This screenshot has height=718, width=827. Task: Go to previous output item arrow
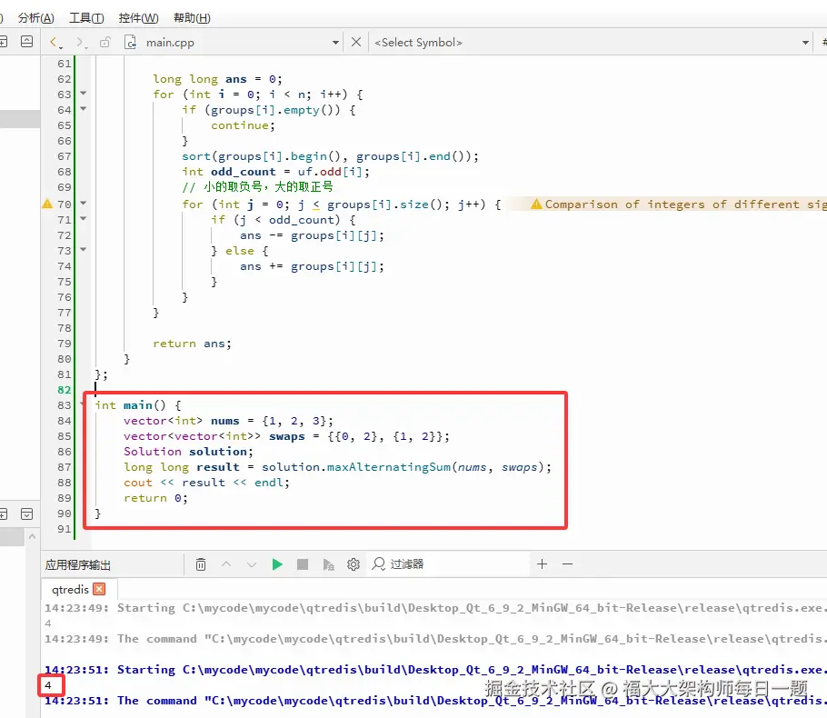point(226,564)
